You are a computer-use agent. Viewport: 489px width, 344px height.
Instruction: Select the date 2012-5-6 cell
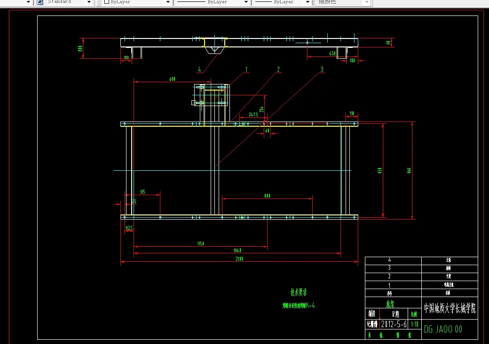click(x=394, y=324)
